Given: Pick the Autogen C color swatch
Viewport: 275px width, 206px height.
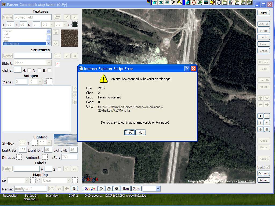Looking at the screenshot, I should click(x=49, y=81).
